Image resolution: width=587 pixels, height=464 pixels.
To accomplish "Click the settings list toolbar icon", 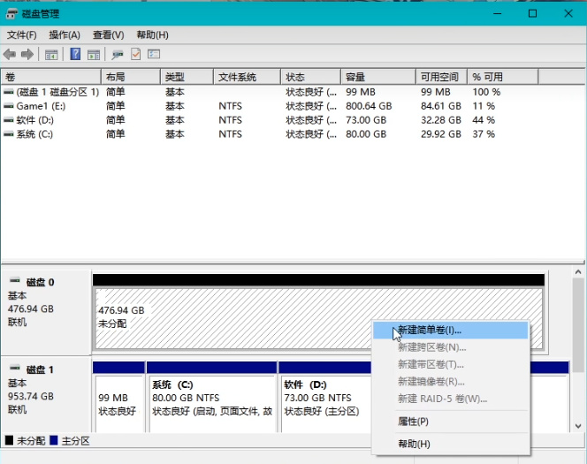I will [154, 54].
